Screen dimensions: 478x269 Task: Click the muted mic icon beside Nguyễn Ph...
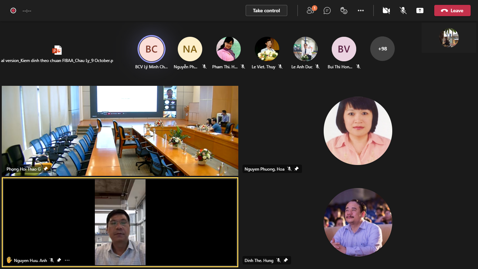click(204, 67)
